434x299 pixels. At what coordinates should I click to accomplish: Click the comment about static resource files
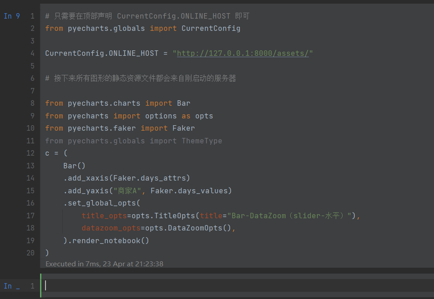141,78
